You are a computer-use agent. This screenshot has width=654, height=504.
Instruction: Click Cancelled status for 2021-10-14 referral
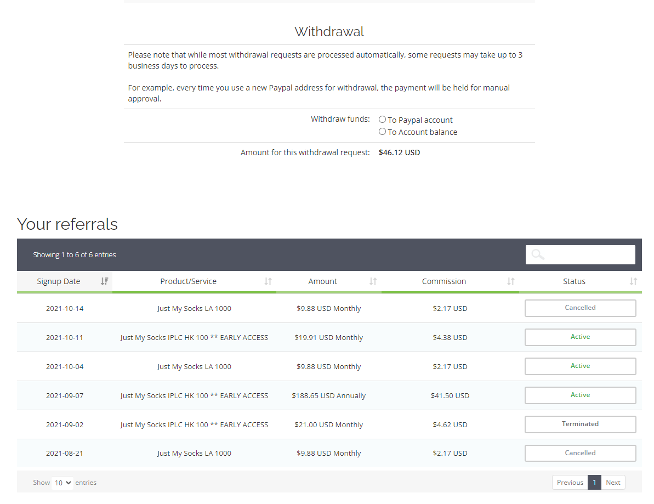[x=580, y=308]
